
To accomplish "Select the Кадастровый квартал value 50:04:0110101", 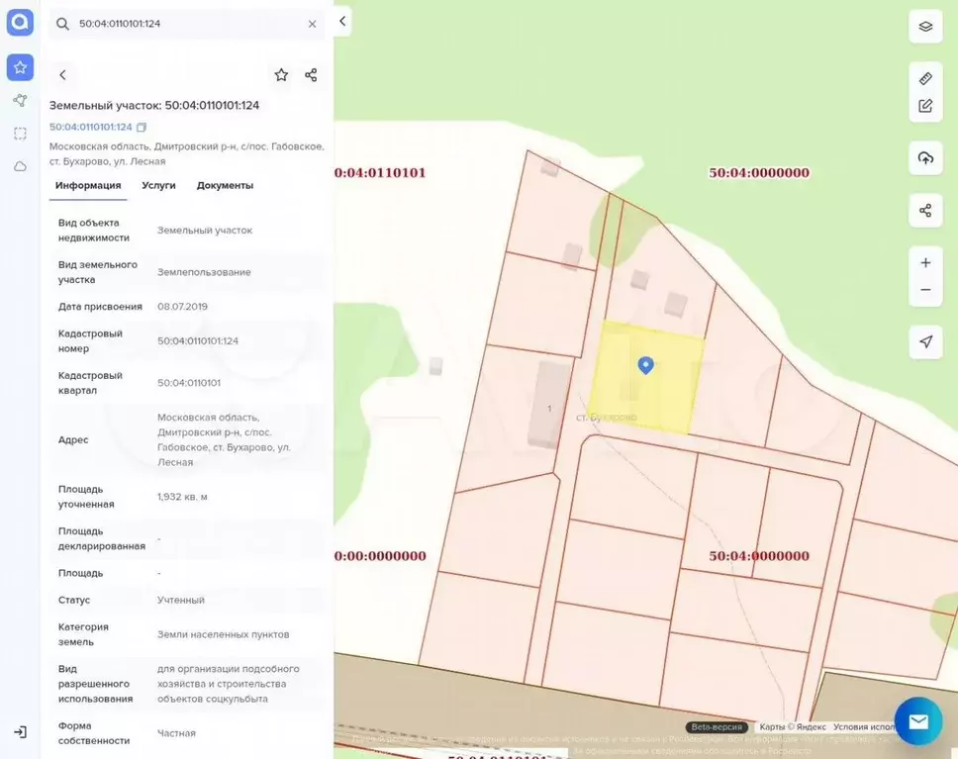I will [189, 383].
